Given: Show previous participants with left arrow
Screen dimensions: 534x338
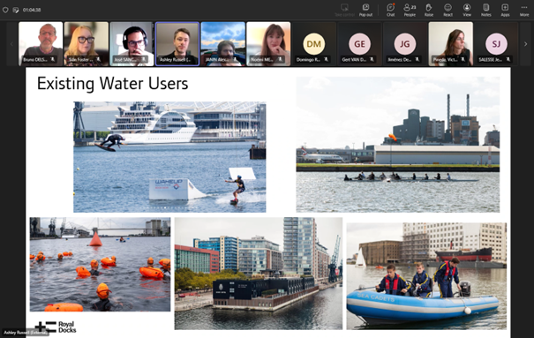Looking at the screenshot, I should (x=11, y=44).
